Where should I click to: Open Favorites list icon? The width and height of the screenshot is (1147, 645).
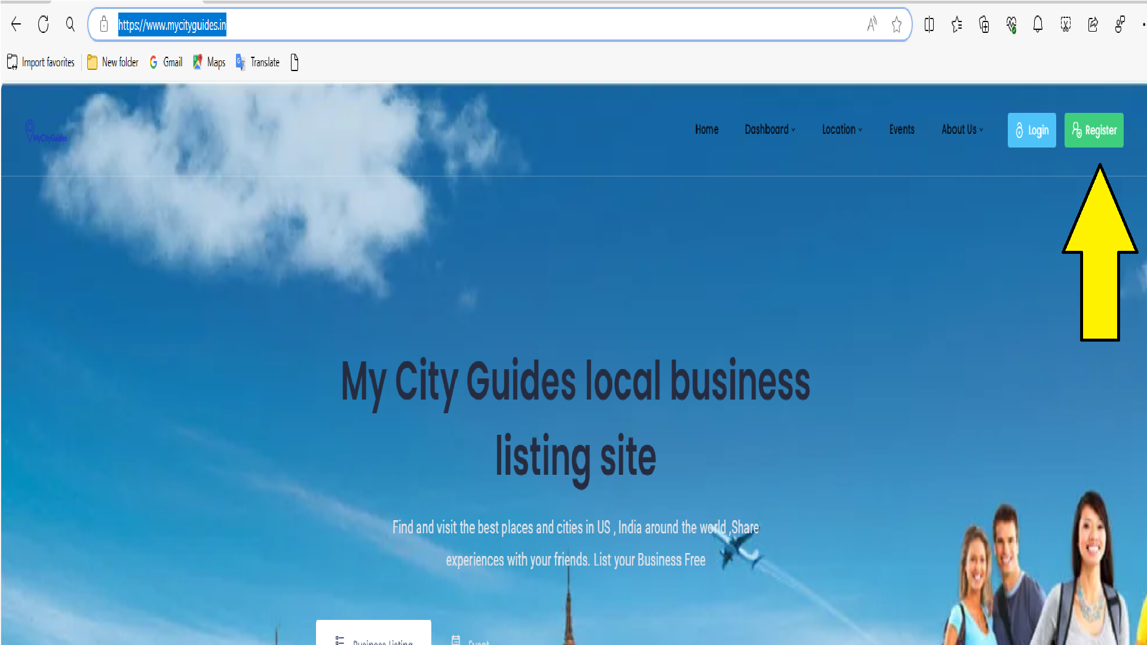(956, 24)
